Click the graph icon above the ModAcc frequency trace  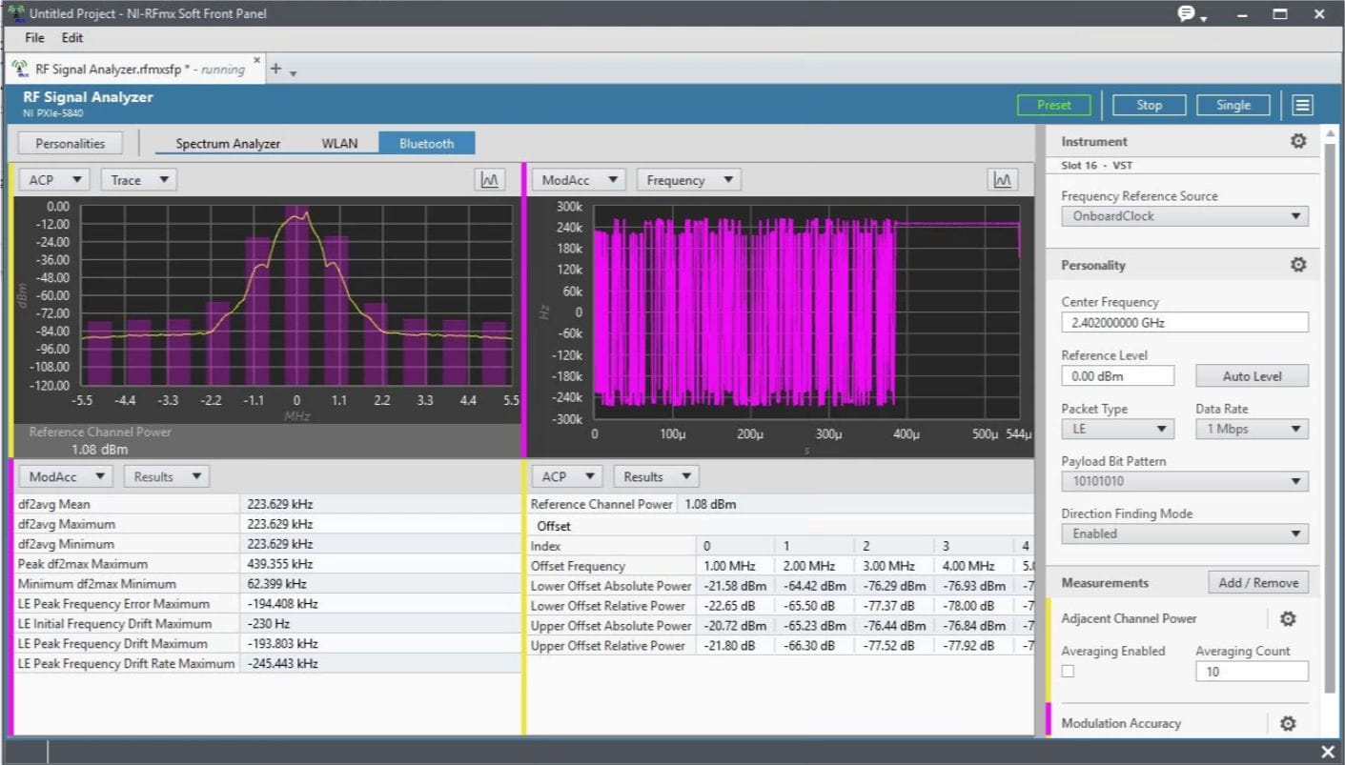1004,179
